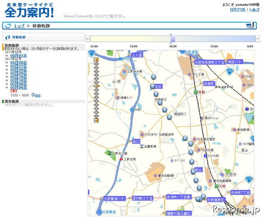The height and width of the screenshot is (217, 262).
Task: Click the 保存 save link
Action: pyautogui.click(x=38, y=96)
